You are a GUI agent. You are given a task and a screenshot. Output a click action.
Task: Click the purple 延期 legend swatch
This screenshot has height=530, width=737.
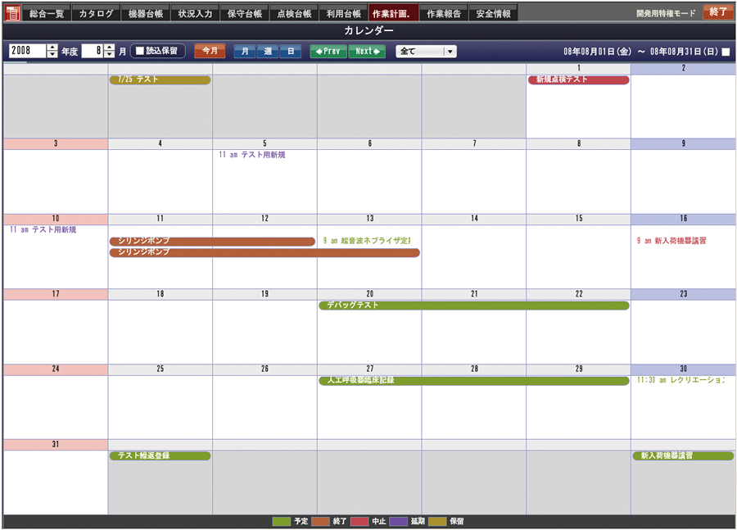(x=398, y=521)
